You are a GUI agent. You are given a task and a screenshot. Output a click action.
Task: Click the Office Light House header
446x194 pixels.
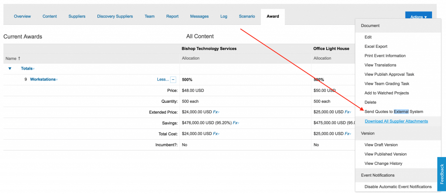pyautogui.click(x=331, y=49)
